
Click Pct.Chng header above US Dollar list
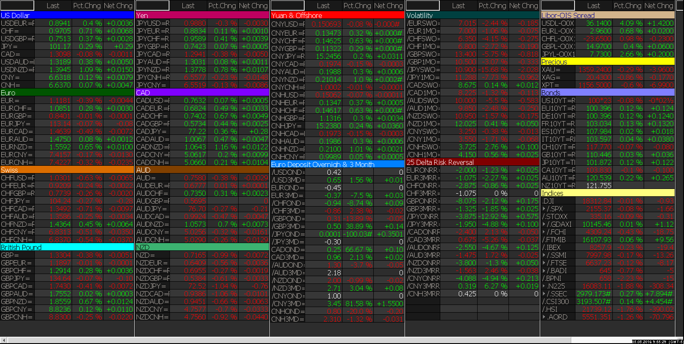click(x=87, y=6)
